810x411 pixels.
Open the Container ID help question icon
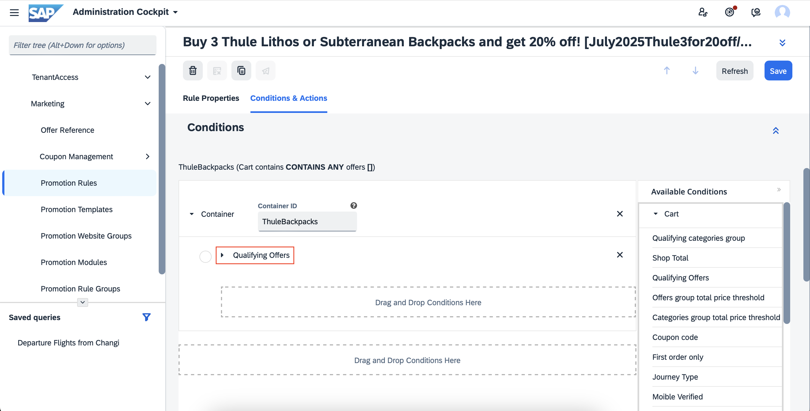353,206
